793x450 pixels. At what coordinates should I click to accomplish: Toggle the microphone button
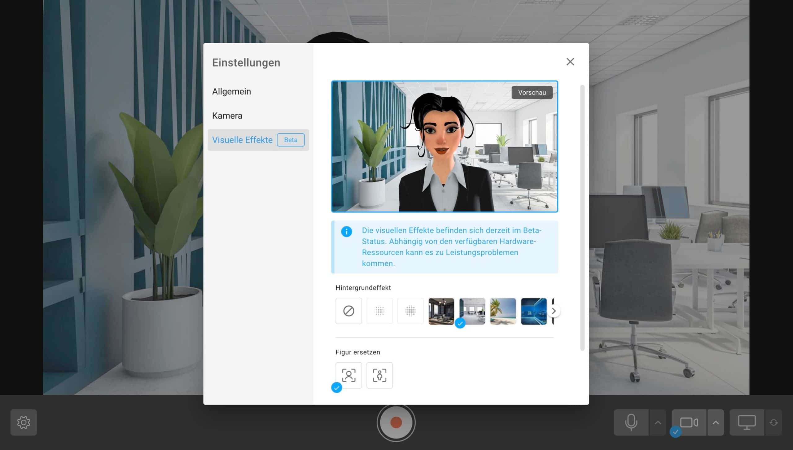click(x=631, y=422)
